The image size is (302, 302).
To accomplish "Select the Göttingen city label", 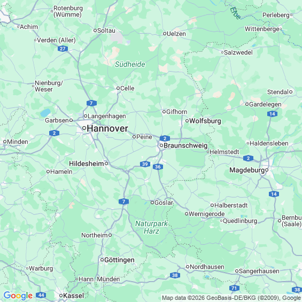I will (x=119, y=260).
